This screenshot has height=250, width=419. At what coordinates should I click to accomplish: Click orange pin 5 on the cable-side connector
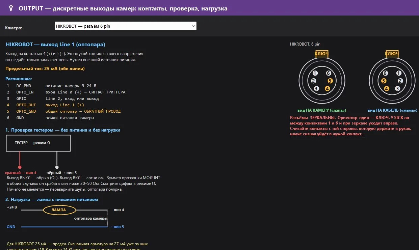[x=384, y=81]
